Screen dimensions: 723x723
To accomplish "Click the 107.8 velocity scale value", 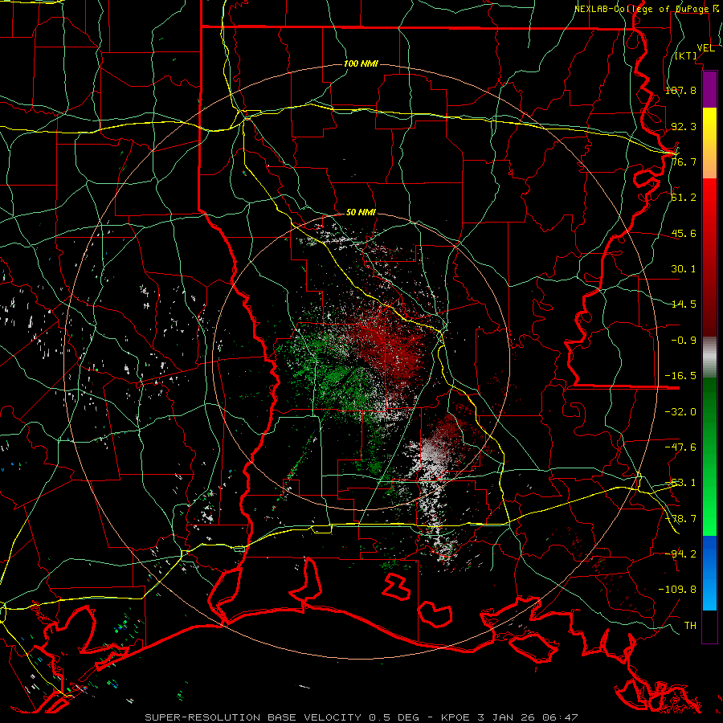I will pos(680,90).
